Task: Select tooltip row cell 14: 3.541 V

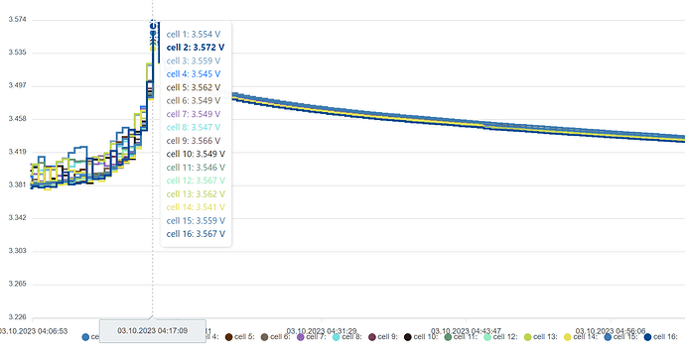Action: tap(196, 207)
